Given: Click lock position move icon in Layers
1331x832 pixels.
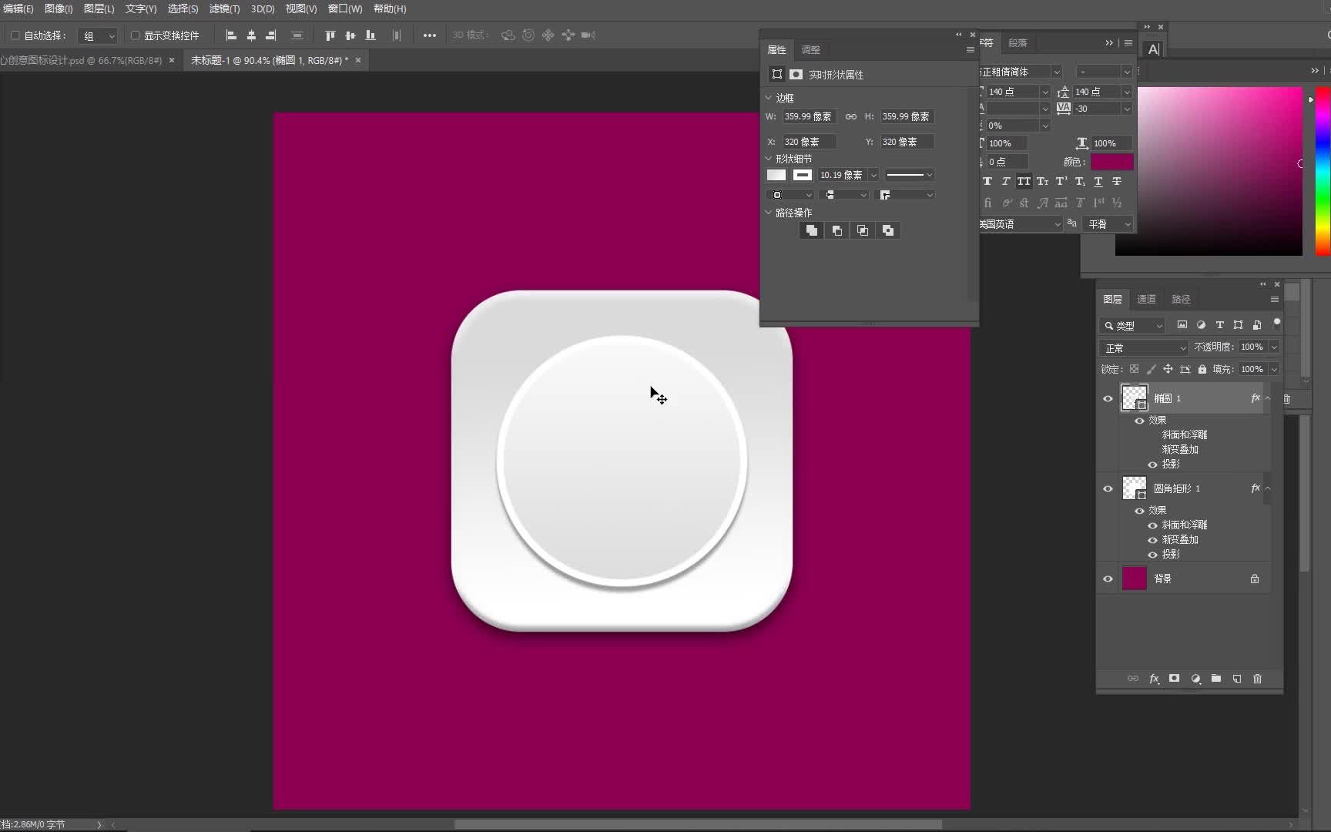Looking at the screenshot, I should pos(1168,369).
